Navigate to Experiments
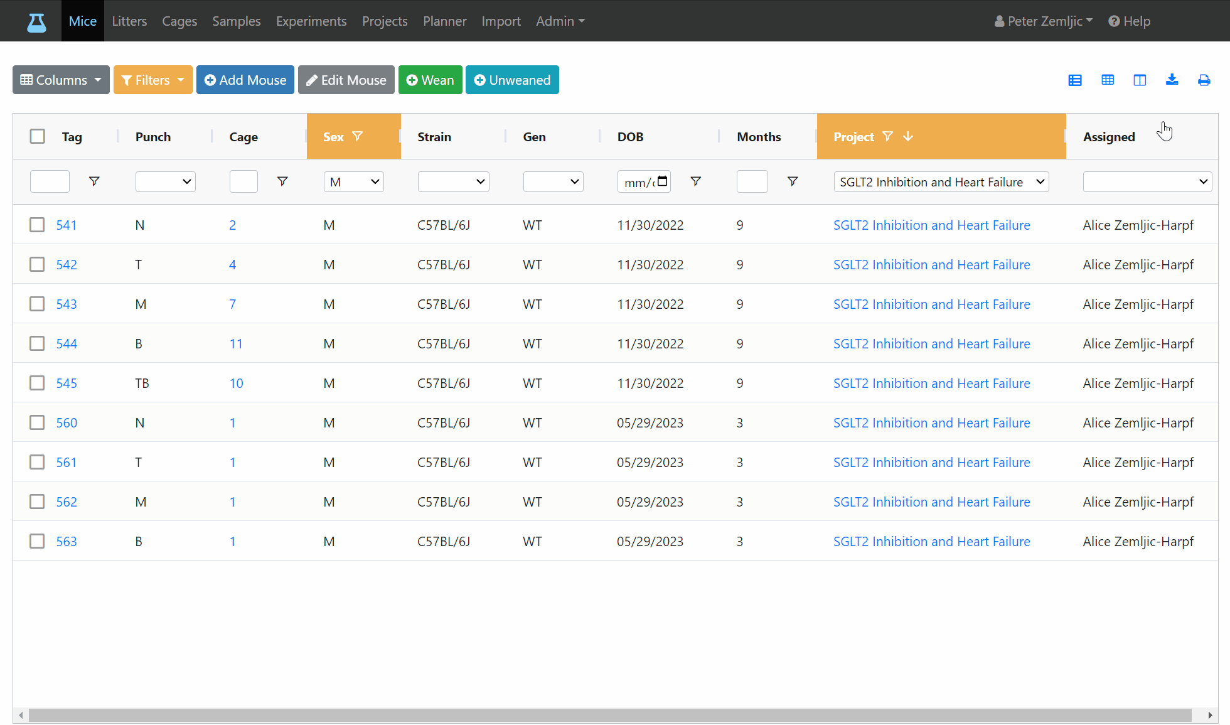The width and height of the screenshot is (1230, 725). point(311,21)
